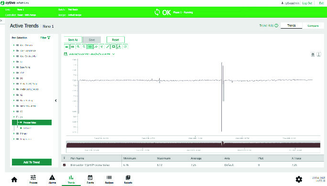This screenshot has width=327, height=186.
Task: Click the refresh icon in chart toolbar
Action: coord(125,47)
